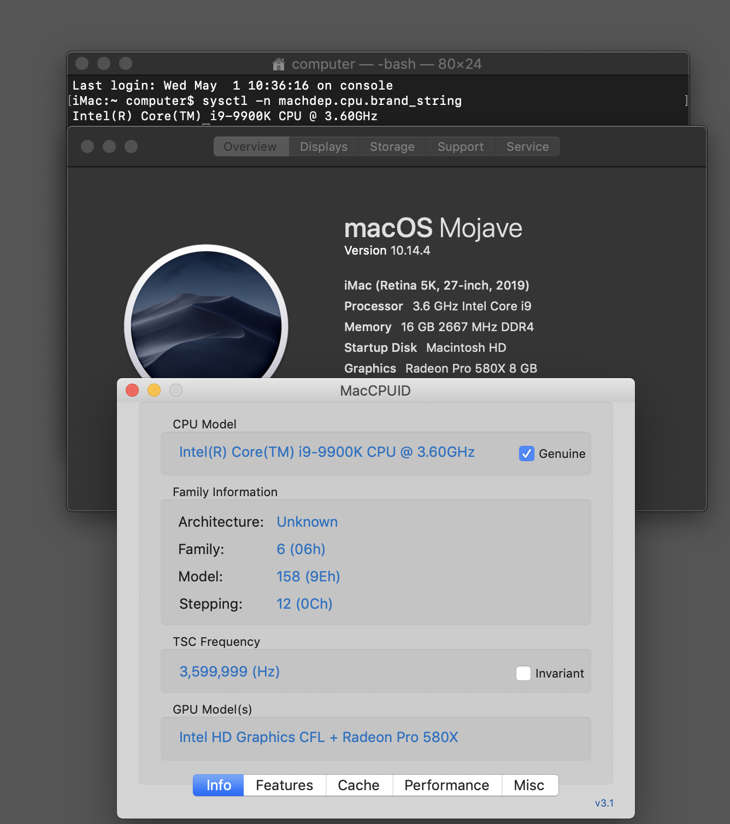Click the CPU model string i9-9900K in MacCPUID
Viewport: 730px width, 824px height.
(327, 452)
